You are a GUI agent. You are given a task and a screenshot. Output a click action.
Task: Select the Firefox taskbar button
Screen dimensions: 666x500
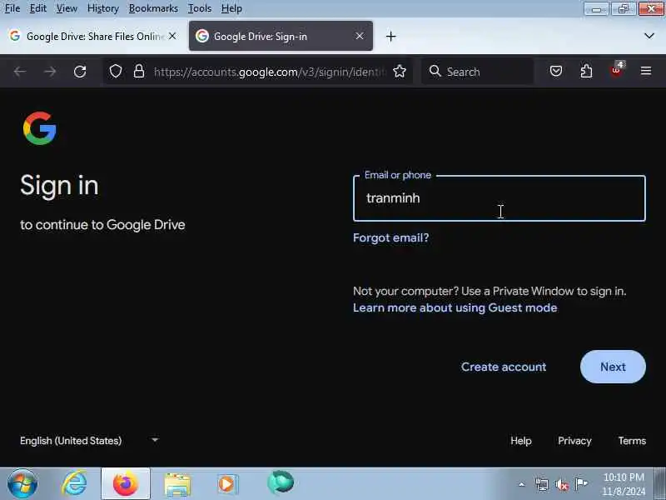[126, 484]
